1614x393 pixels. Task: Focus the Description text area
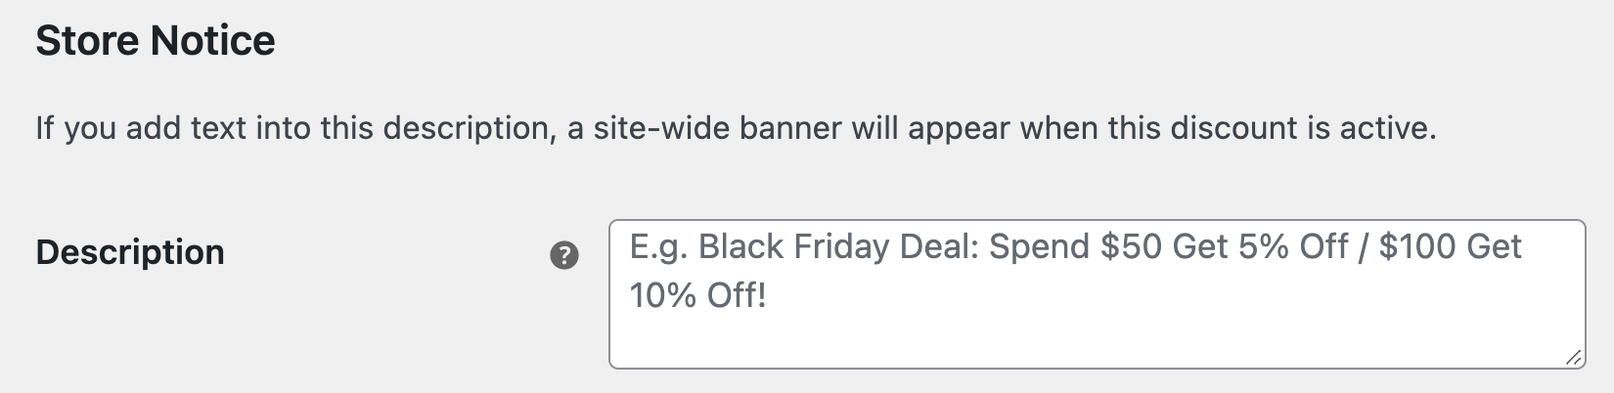[x=1097, y=294]
